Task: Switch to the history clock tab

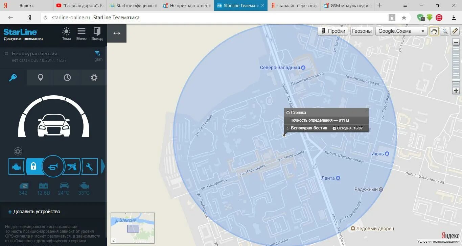Action: 67,77
